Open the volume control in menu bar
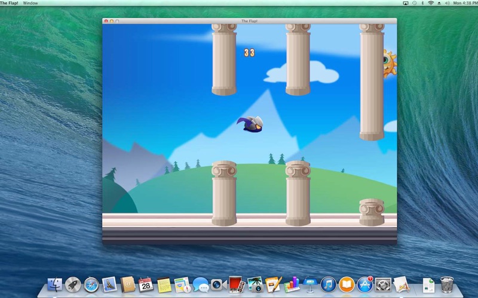Image resolution: width=478 pixels, height=298 pixels. tap(447, 3)
